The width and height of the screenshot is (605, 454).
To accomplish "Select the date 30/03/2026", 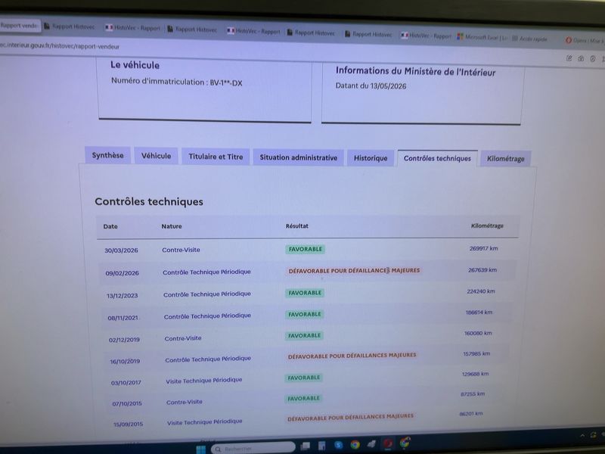I will 121,250.
